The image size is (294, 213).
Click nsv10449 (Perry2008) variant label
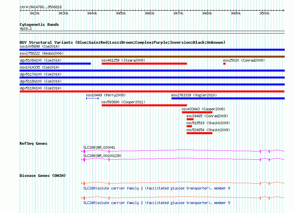(x=106, y=95)
